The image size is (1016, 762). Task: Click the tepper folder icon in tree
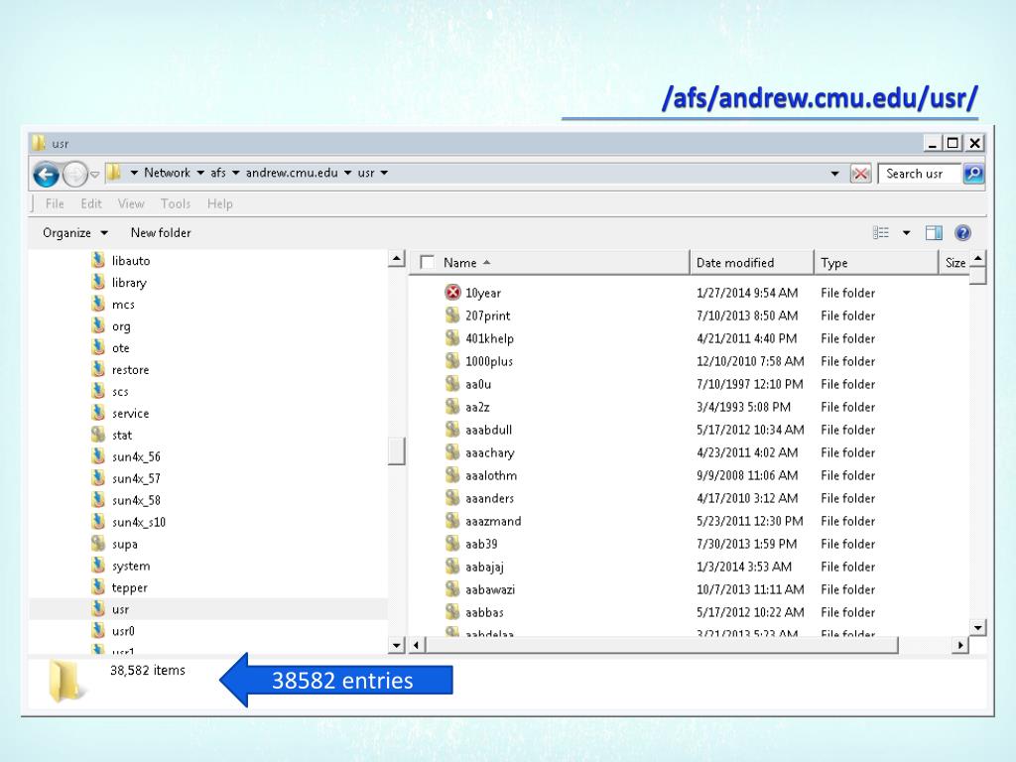point(98,587)
